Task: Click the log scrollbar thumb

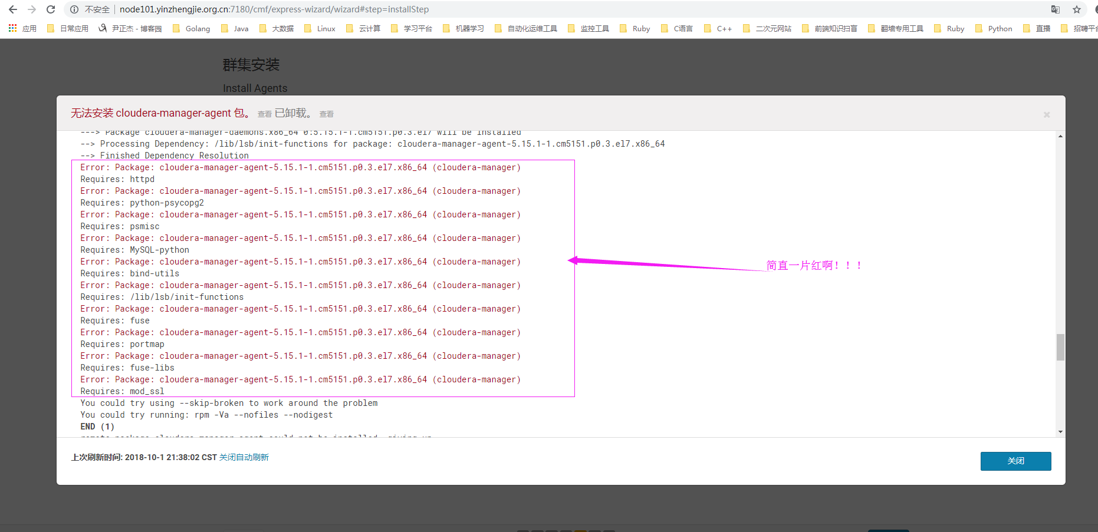Action: pos(1060,347)
